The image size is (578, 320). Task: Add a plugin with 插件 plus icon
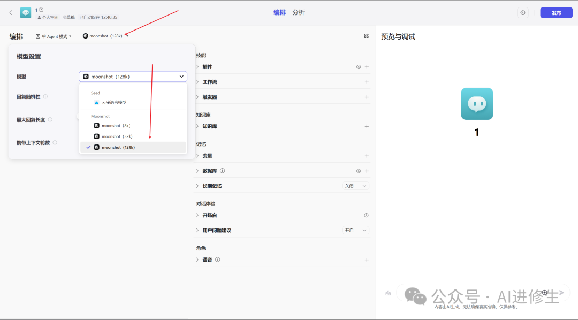[367, 67]
